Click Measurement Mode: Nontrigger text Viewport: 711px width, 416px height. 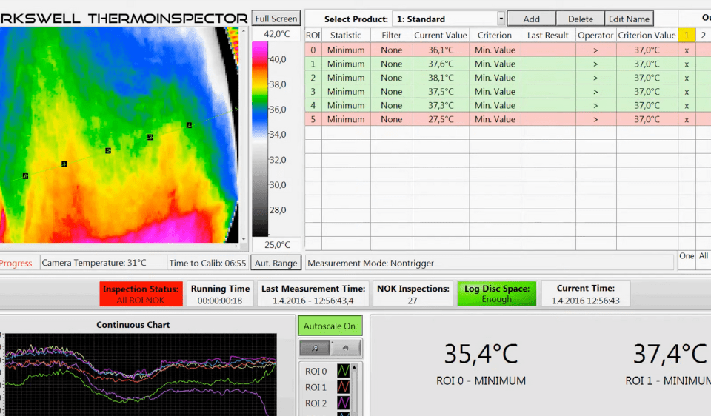coord(370,264)
